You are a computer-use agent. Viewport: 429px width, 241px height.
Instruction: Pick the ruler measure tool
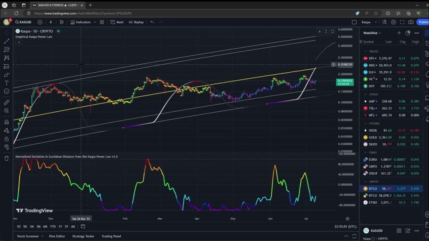[x=6, y=102]
